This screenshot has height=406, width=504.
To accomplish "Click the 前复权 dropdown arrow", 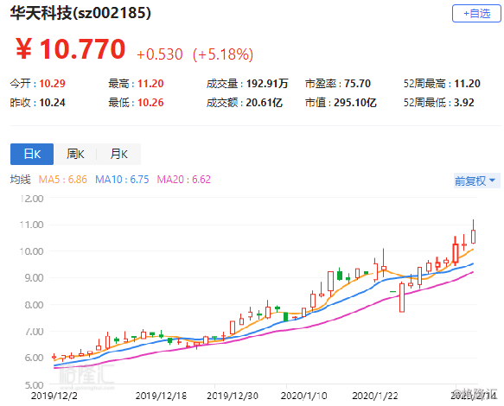I will point(492,181).
